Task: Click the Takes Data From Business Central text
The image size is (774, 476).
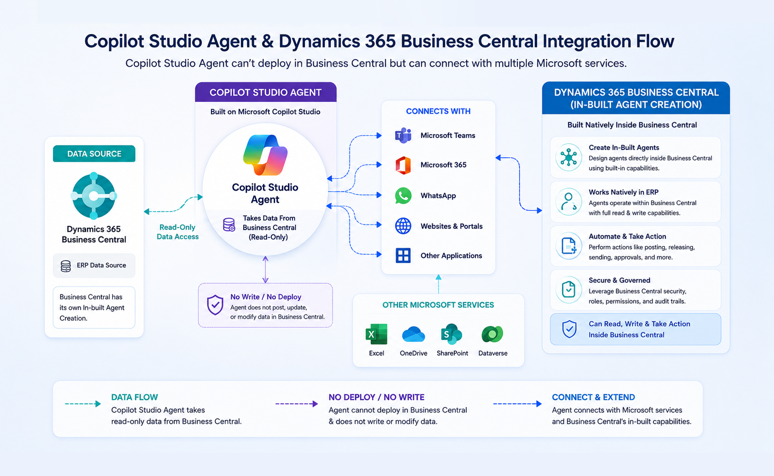Action: (269, 228)
